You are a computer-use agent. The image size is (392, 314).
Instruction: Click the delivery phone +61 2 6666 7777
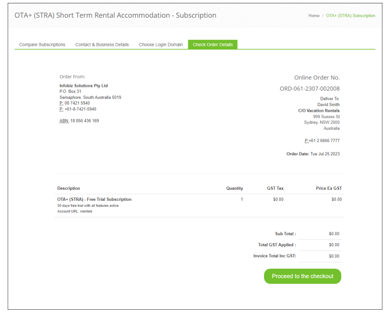324,141
